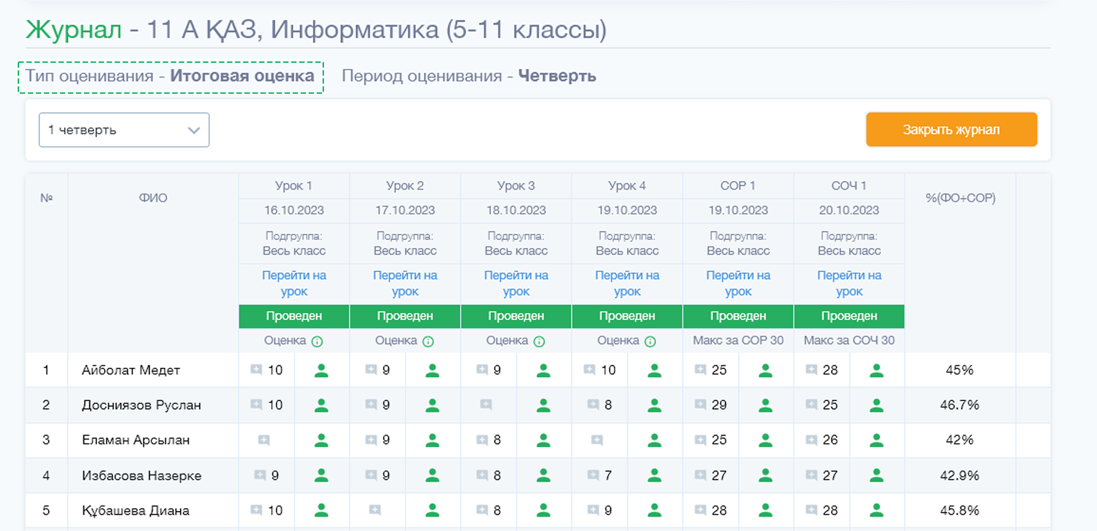Click comment icon for Құбашева Диана СОЧ 1 grade
The height and width of the screenshot is (531, 1097).
point(812,510)
